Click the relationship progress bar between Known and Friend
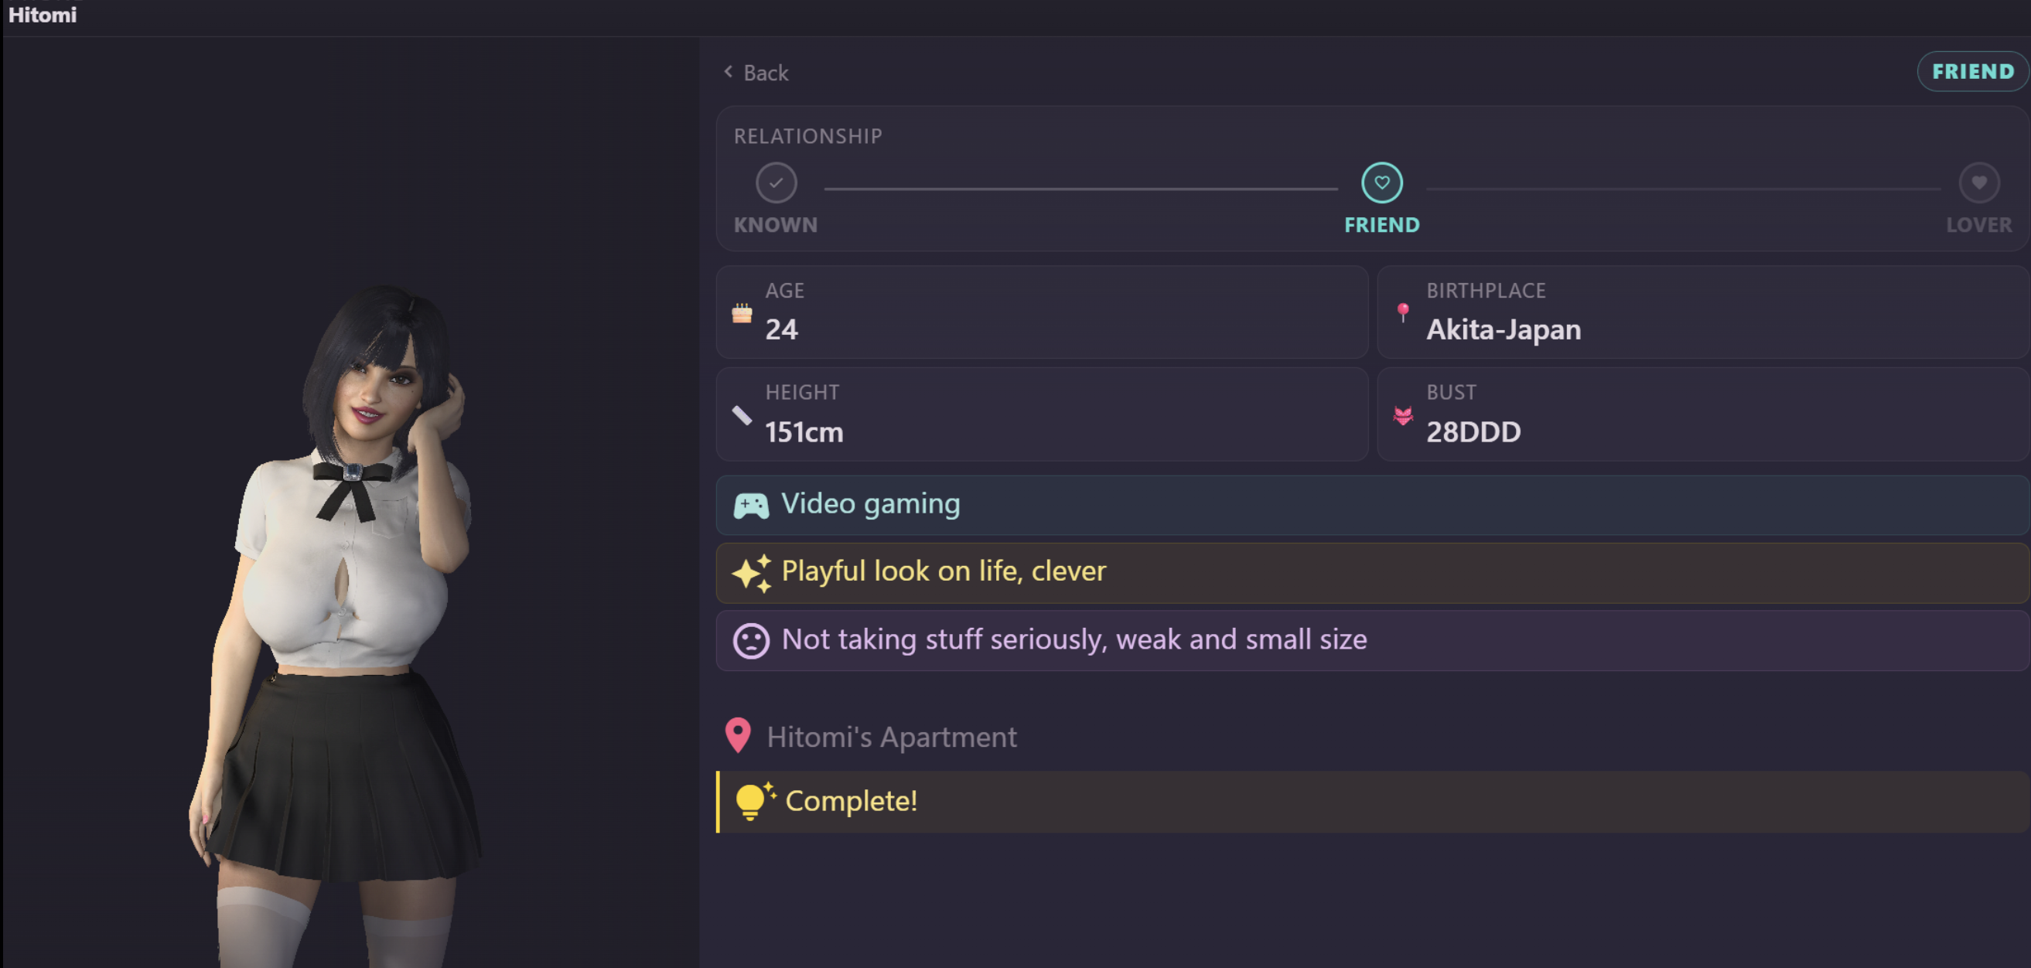 (x=1080, y=189)
